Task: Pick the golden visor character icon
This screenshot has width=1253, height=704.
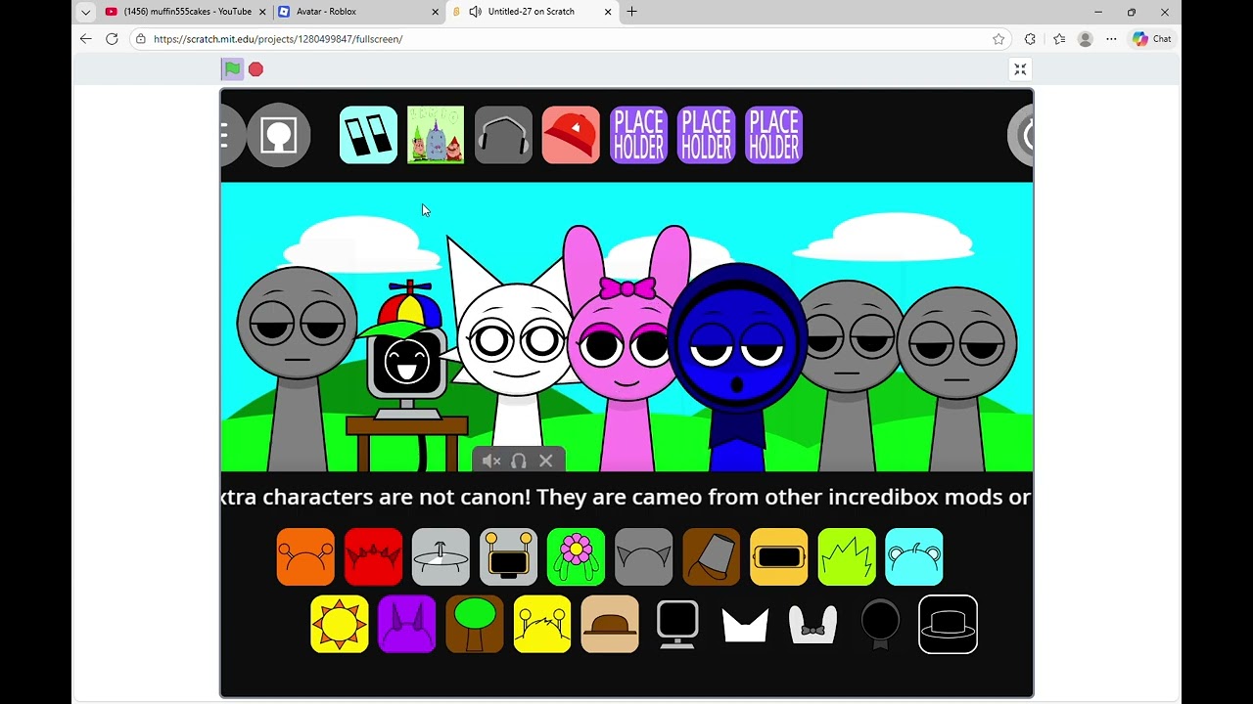Action: [x=779, y=557]
